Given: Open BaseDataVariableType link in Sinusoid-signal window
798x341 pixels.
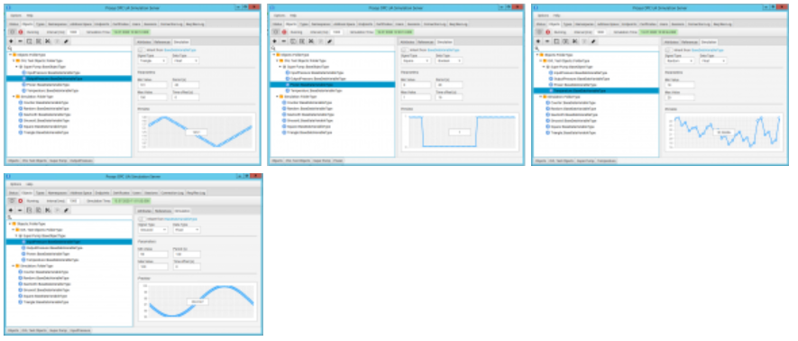Looking at the screenshot, I should click(x=180, y=219).
